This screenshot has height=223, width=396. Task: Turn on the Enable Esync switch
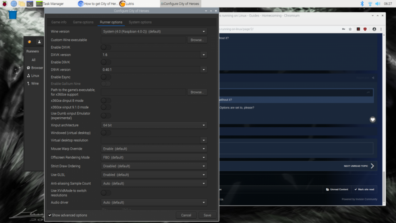click(106, 77)
